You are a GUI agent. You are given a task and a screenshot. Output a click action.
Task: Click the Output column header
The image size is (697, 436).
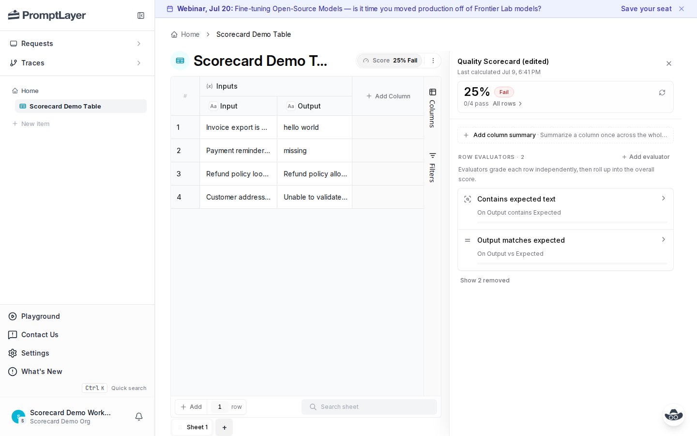coord(315,106)
